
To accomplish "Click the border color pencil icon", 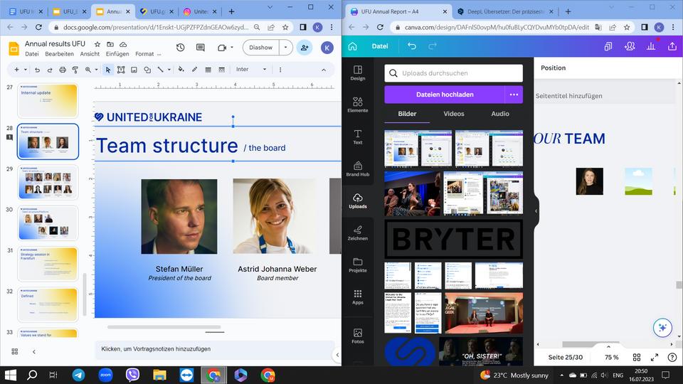I will click(x=194, y=70).
